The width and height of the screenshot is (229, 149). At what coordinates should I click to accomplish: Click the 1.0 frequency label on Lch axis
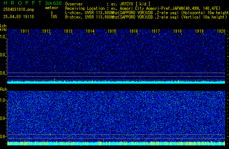tap(3, 37)
